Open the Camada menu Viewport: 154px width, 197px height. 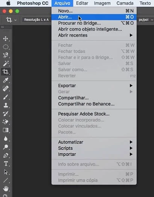pos(125,3)
